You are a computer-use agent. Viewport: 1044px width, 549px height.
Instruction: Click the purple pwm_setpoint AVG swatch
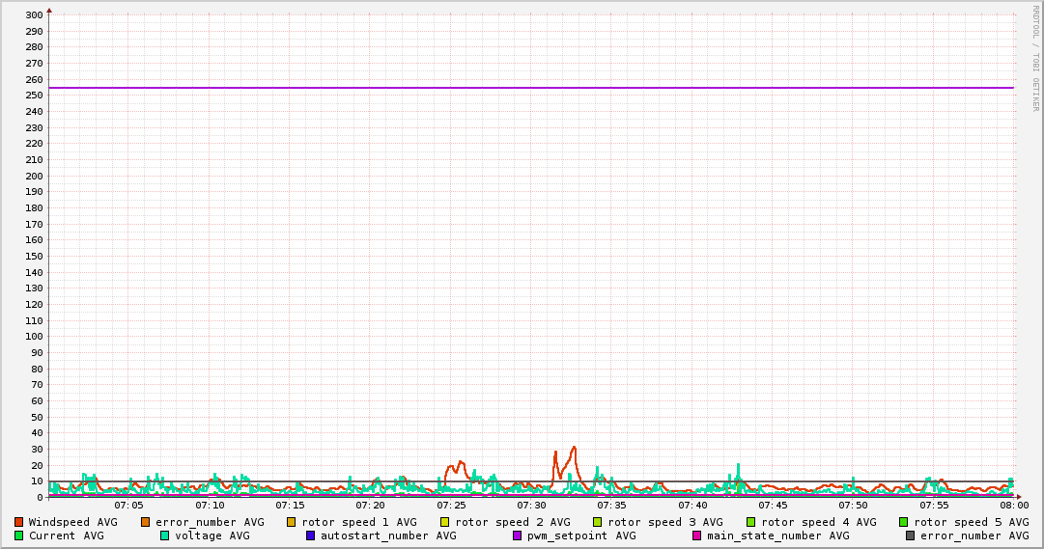pos(517,535)
